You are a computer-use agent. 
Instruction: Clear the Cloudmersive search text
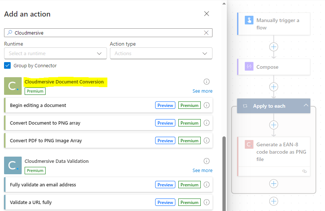coord(206,33)
